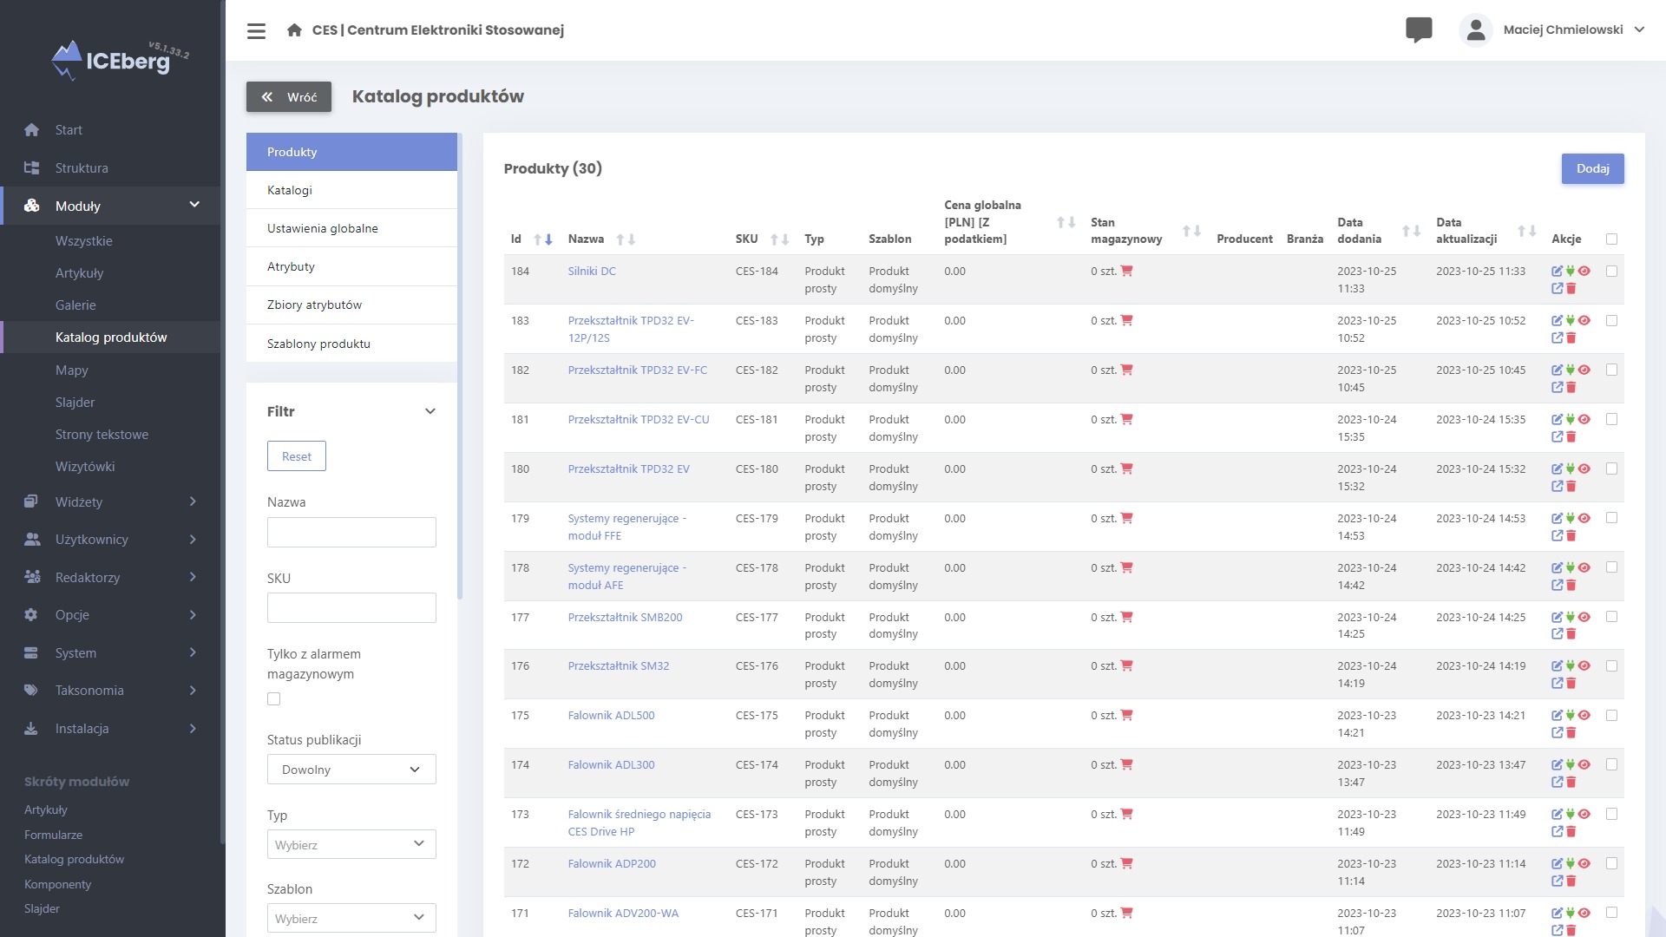Click green plug icon in CES-181 row
This screenshot has height=937, width=1666.
(x=1570, y=420)
